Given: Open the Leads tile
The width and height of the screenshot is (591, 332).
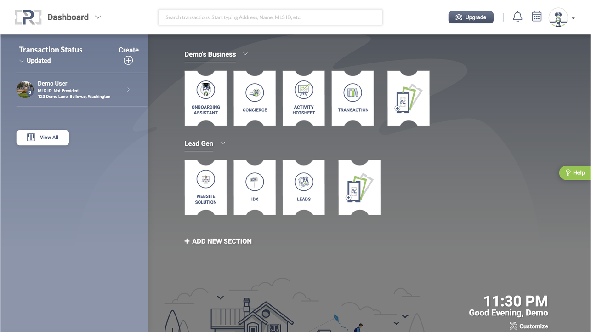Looking at the screenshot, I should click(304, 187).
